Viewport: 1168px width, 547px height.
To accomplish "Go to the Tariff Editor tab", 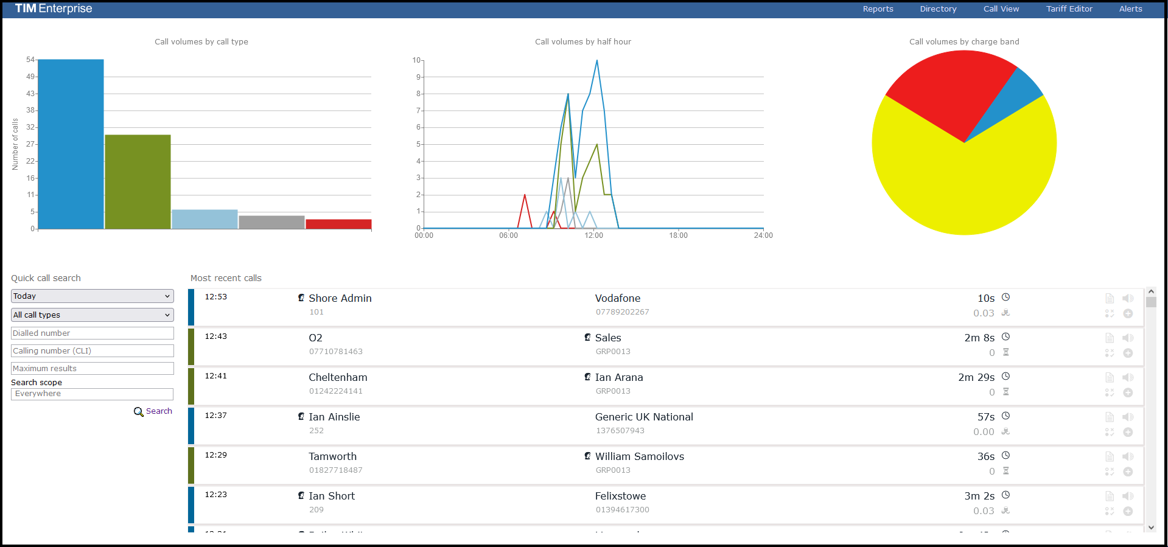I will coord(1069,9).
